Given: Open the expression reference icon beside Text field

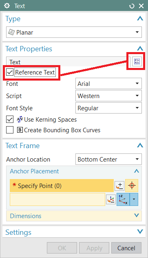Looking at the screenshot, I should pos(137,62).
